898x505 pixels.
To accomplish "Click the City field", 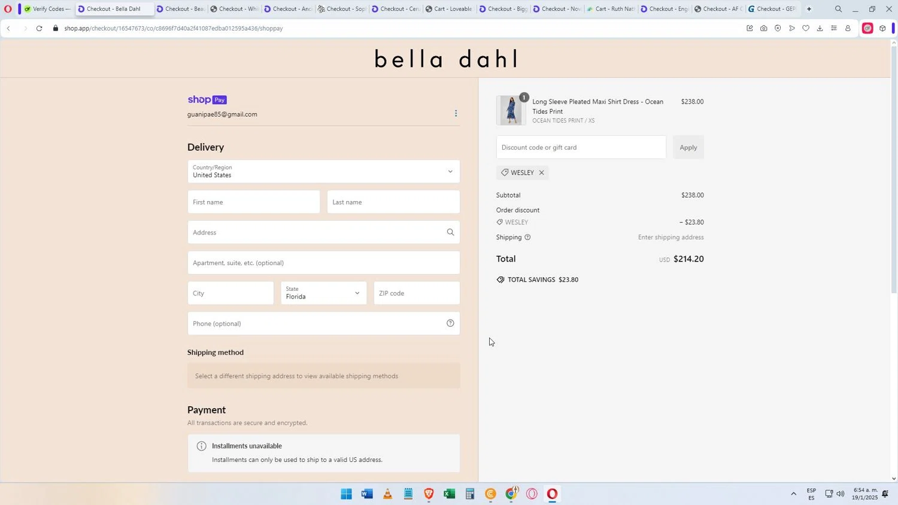I will click(230, 293).
